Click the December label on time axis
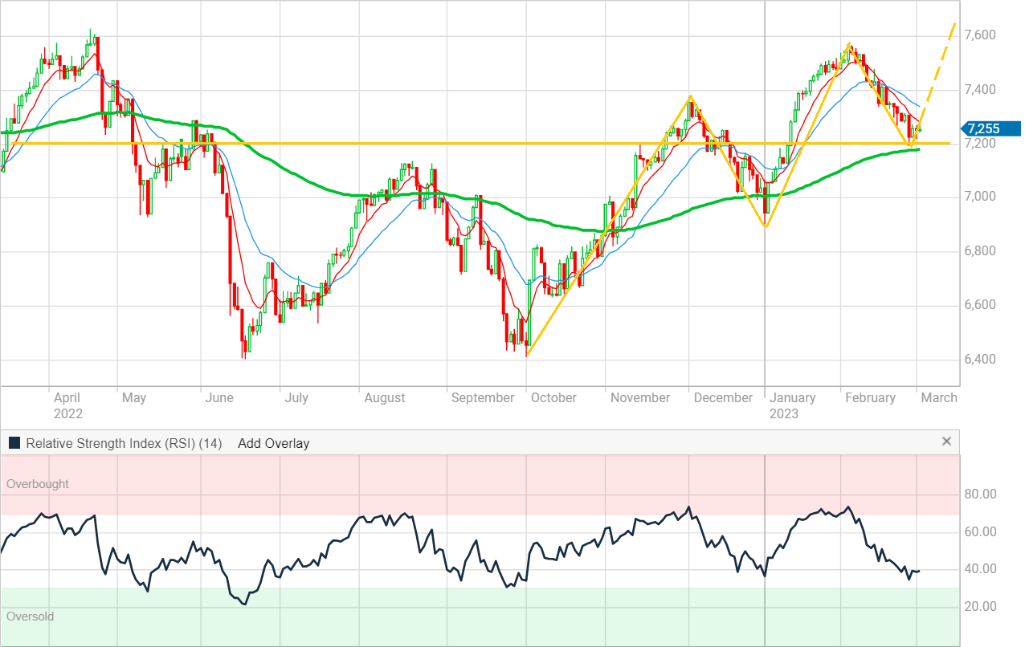The width and height of the screenshot is (1025, 647). pyautogui.click(x=723, y=397)
